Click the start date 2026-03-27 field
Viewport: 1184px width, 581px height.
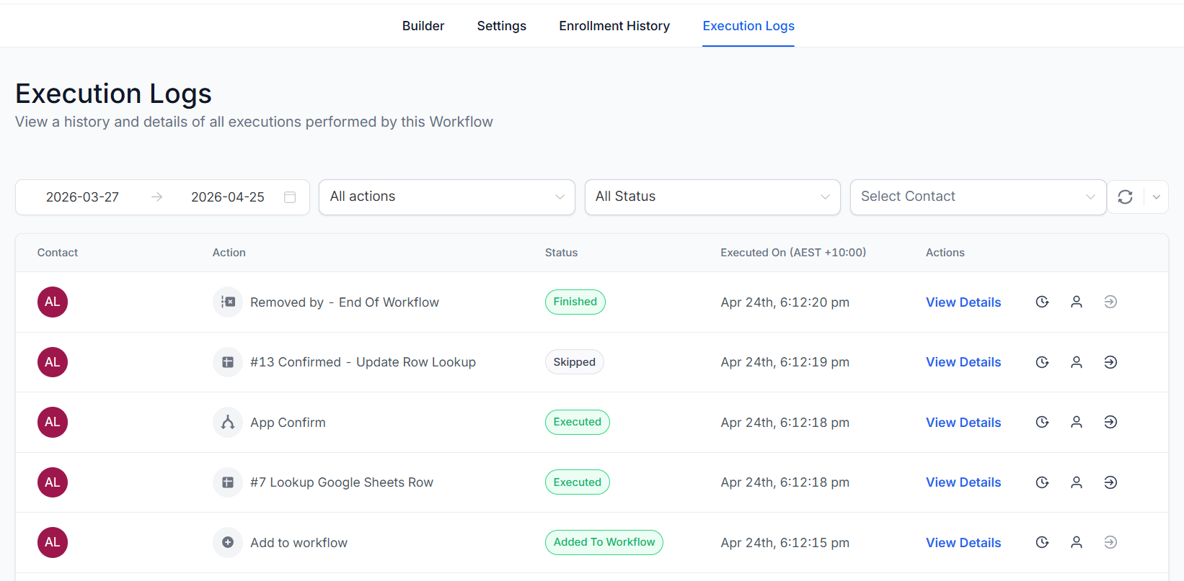82,197
